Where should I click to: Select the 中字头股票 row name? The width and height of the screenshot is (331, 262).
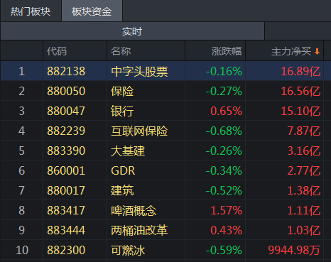click(x=139, y=71)
